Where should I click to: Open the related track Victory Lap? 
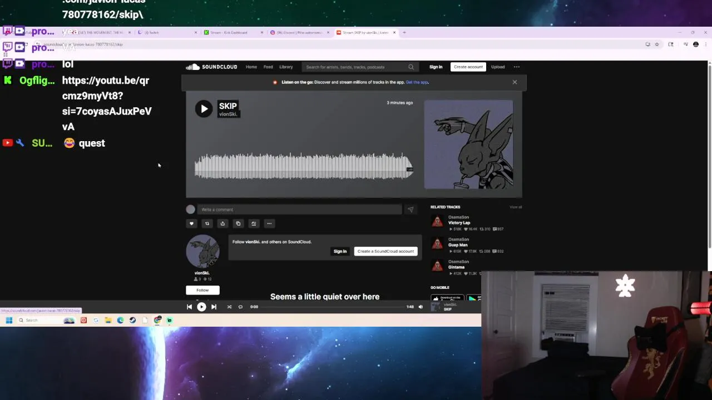pos(459,223)
